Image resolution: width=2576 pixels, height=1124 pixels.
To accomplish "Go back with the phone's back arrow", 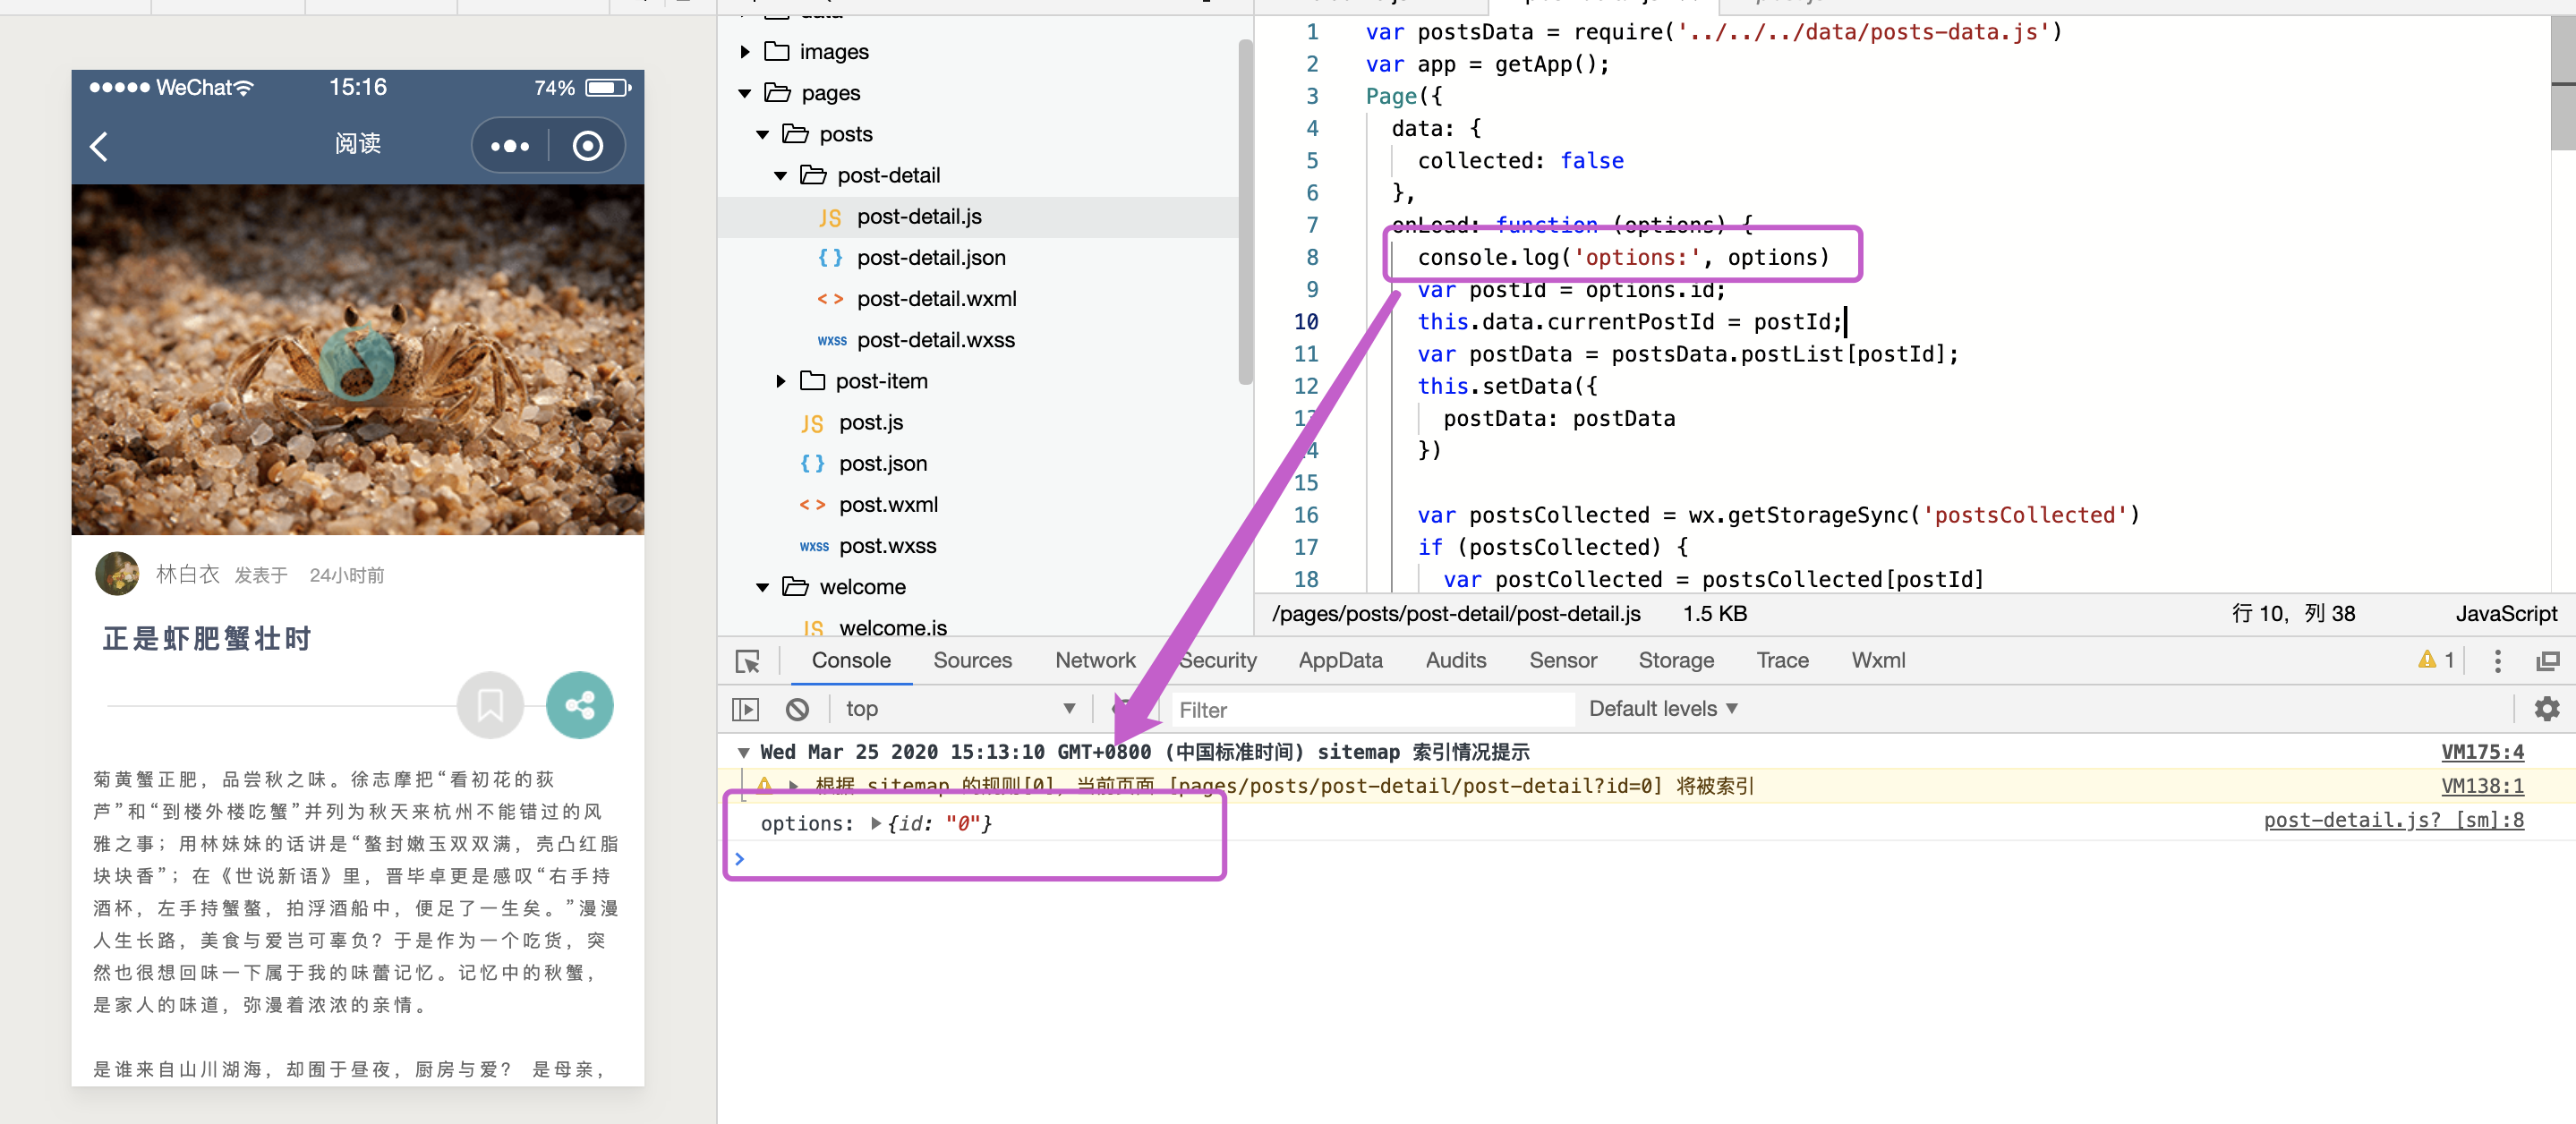I will [99, 146].
